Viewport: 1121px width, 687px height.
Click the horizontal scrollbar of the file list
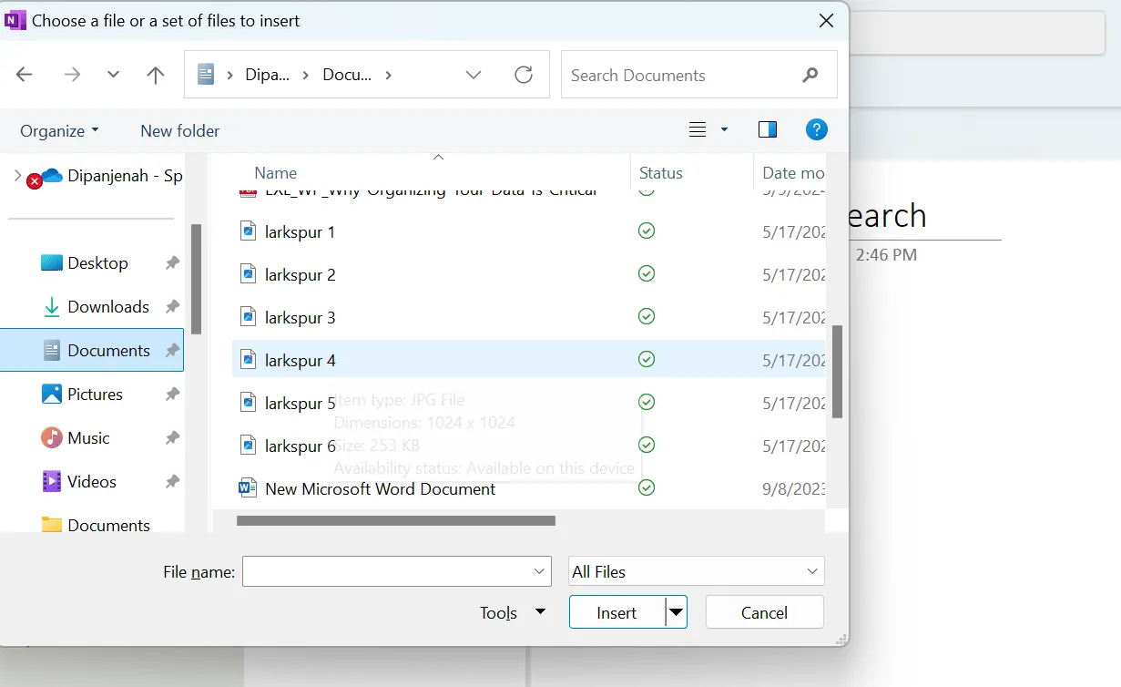coord(396,521)
